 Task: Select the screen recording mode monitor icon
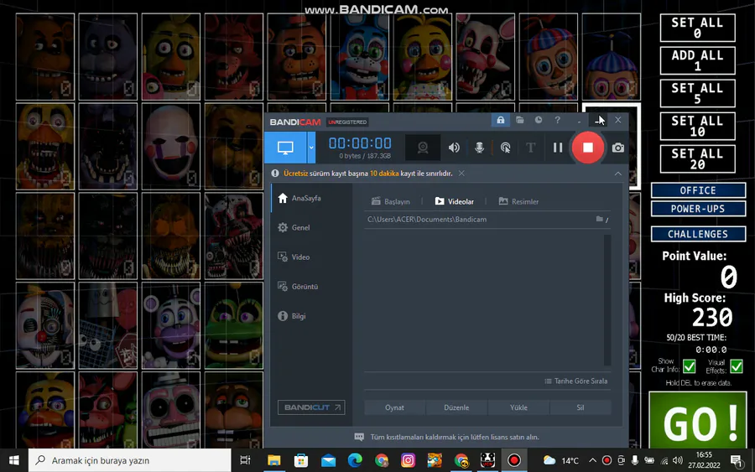(285, 148)
